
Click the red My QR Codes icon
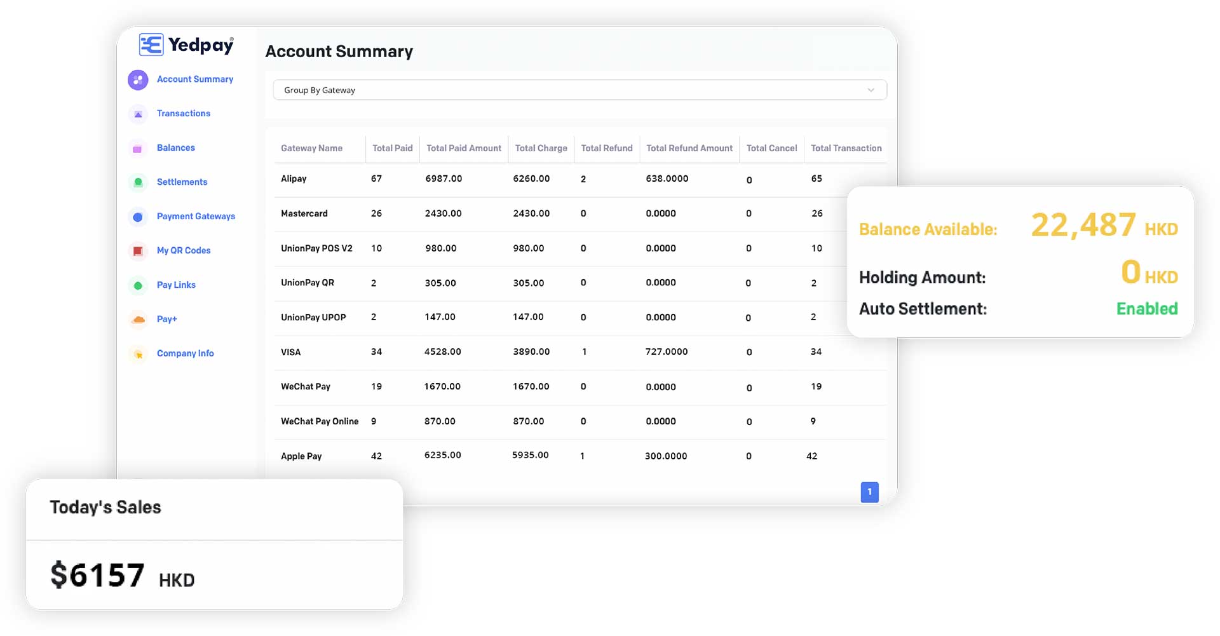click(138, 251)
